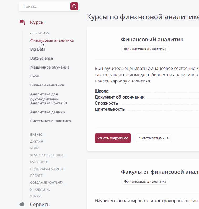Expand the ПРОЧЕЕ category

point(37,176)
